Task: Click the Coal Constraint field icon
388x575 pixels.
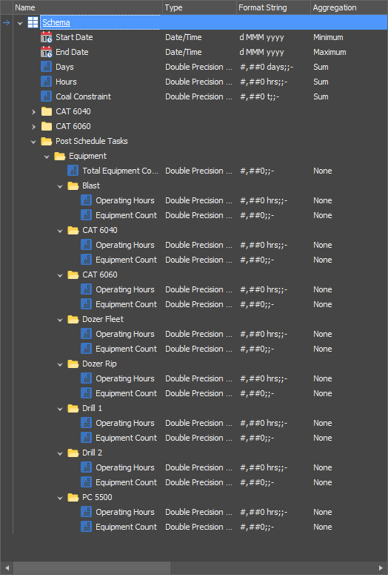Action: tap(46, 96)
